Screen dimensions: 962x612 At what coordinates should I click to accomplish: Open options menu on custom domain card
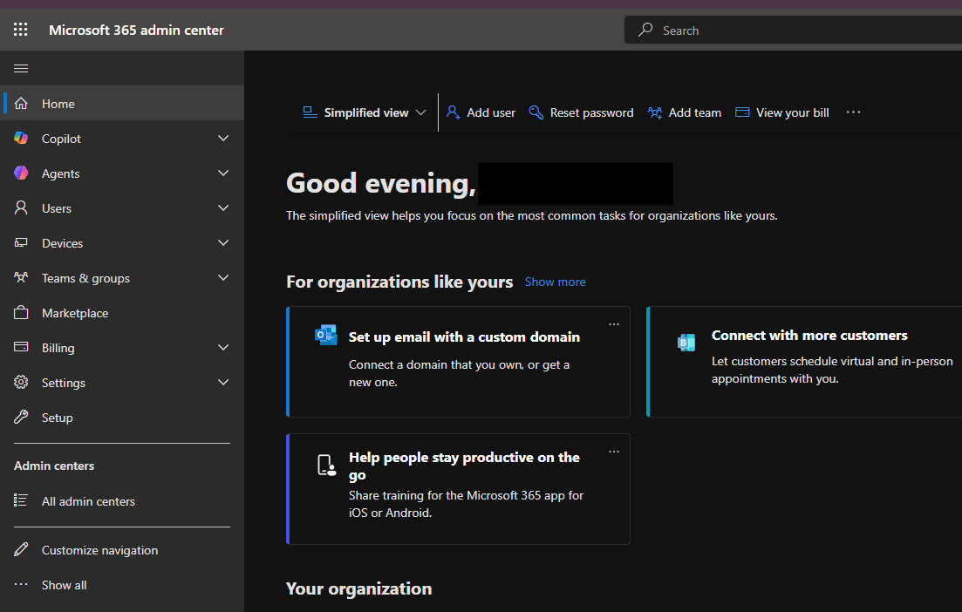614,324
